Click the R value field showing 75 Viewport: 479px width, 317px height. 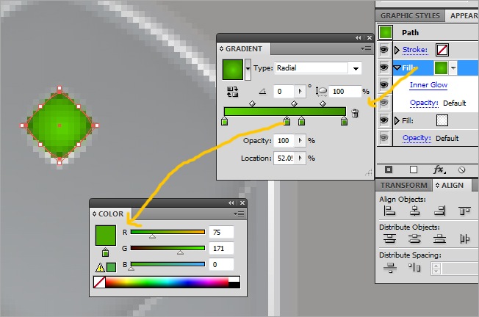click(221, 232)
